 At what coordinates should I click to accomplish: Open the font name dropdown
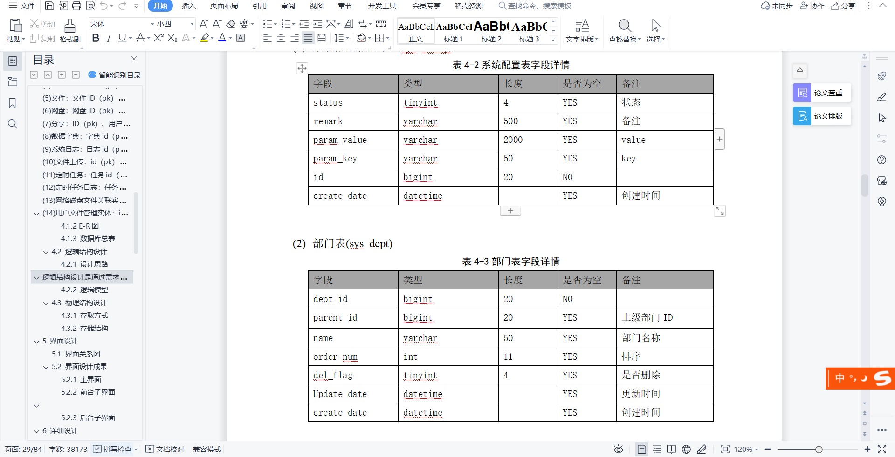(152, 24)
